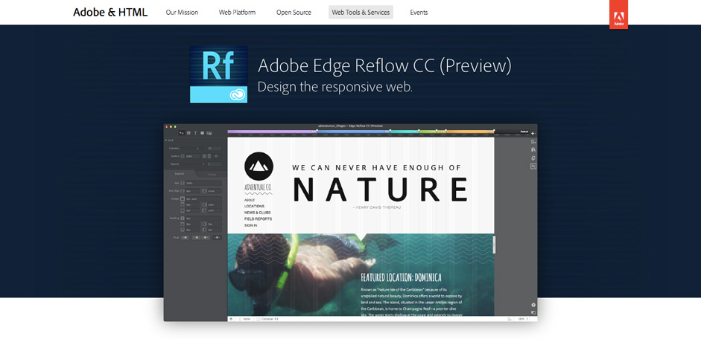The width and height of the screenshot is (701, 339).
Task: Click the Adobe & HTML site title
Action: tap(110, 12)
